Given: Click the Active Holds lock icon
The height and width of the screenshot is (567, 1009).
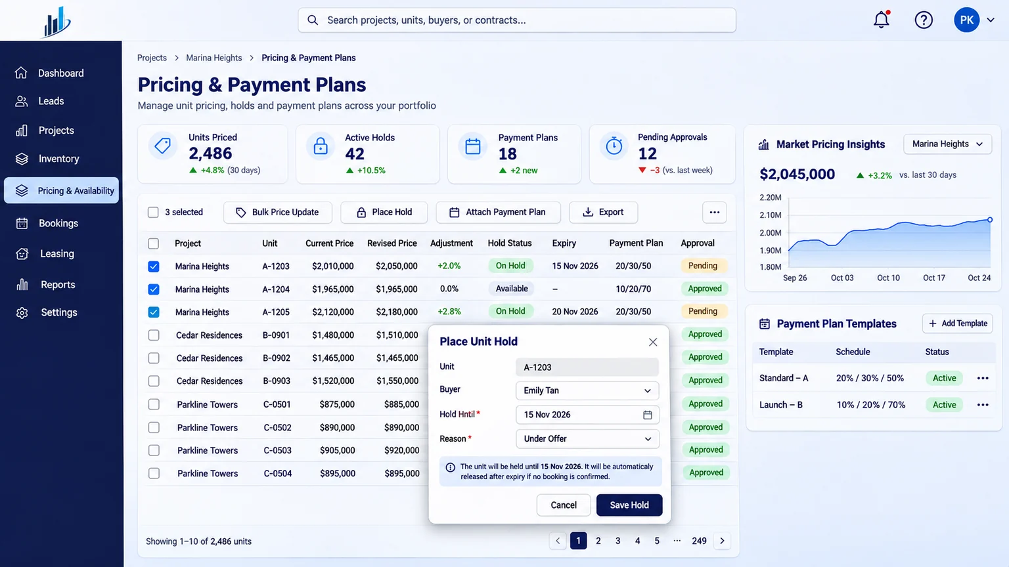Looking at the screenshot, I should (x=321, y=146).
